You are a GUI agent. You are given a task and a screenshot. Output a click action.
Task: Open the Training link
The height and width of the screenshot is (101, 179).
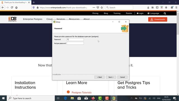point(117,13)
